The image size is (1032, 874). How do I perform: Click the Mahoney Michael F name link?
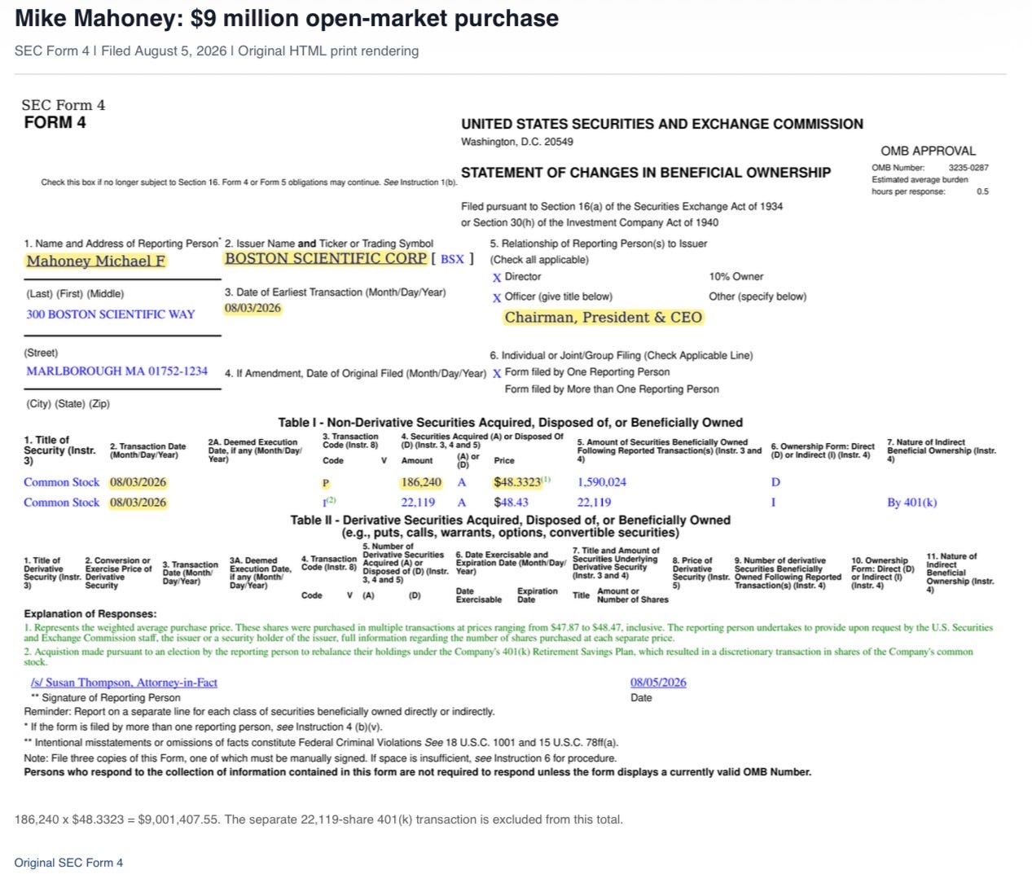pyautogui.click(x=95, y=261)
